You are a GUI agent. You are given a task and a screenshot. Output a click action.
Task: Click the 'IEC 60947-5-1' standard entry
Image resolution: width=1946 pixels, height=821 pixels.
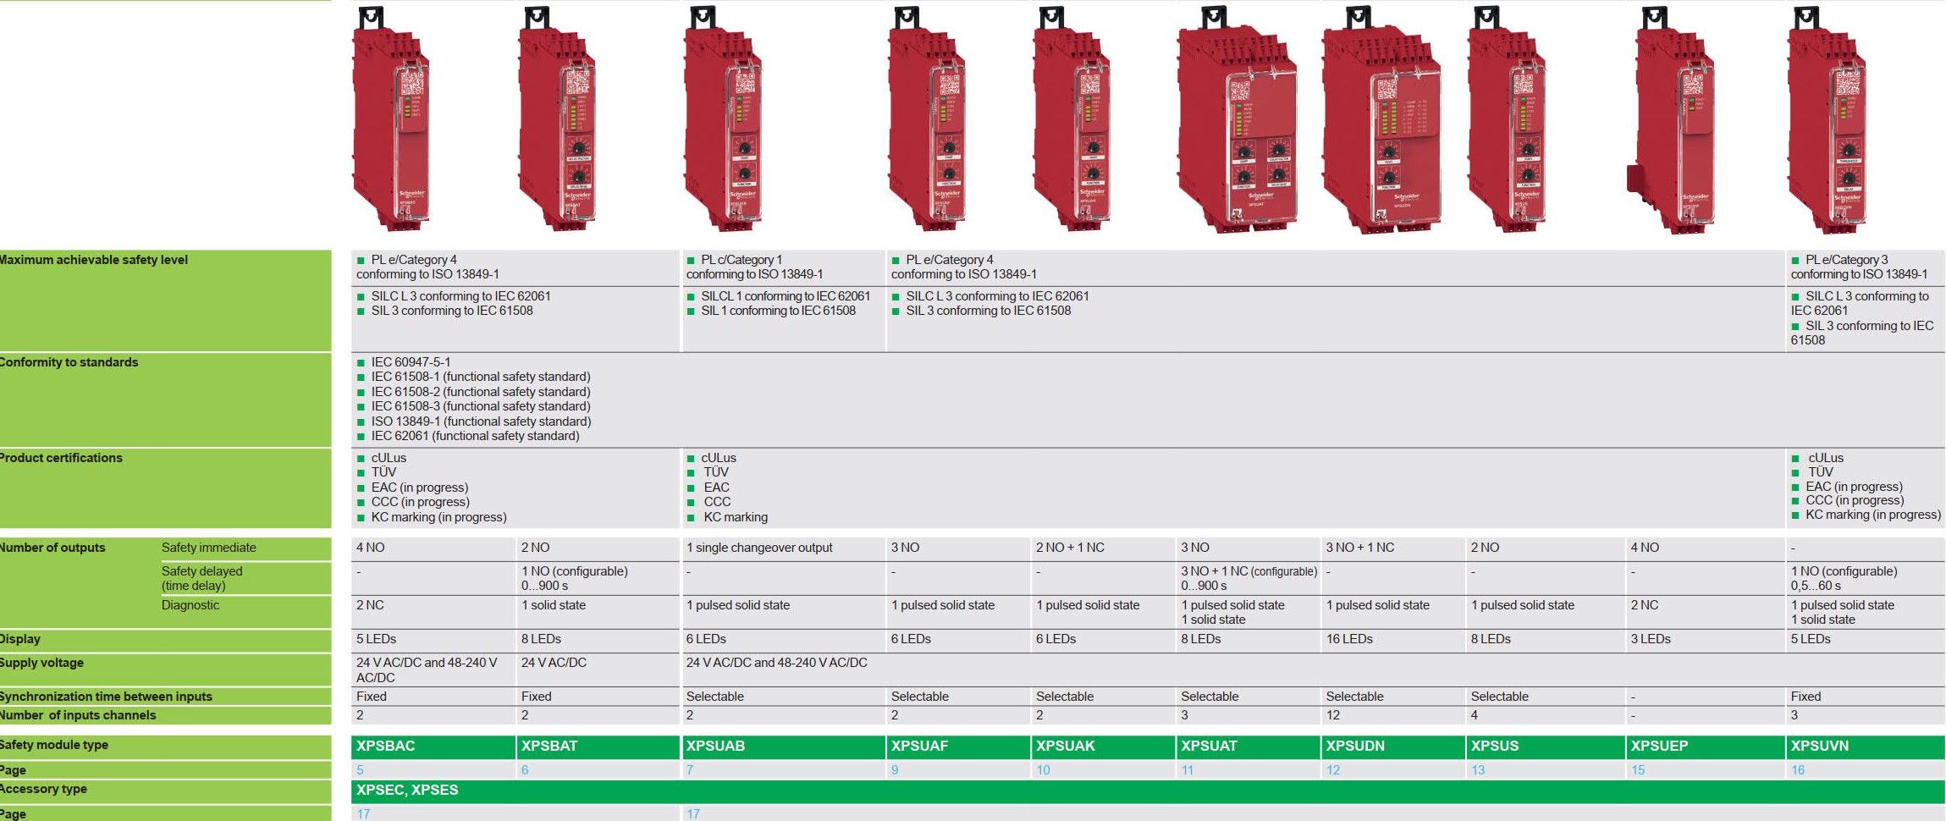coord(411,362)
